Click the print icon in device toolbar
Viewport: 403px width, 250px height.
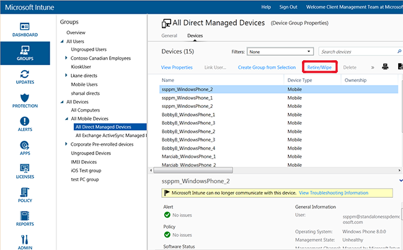pos(385,67)
